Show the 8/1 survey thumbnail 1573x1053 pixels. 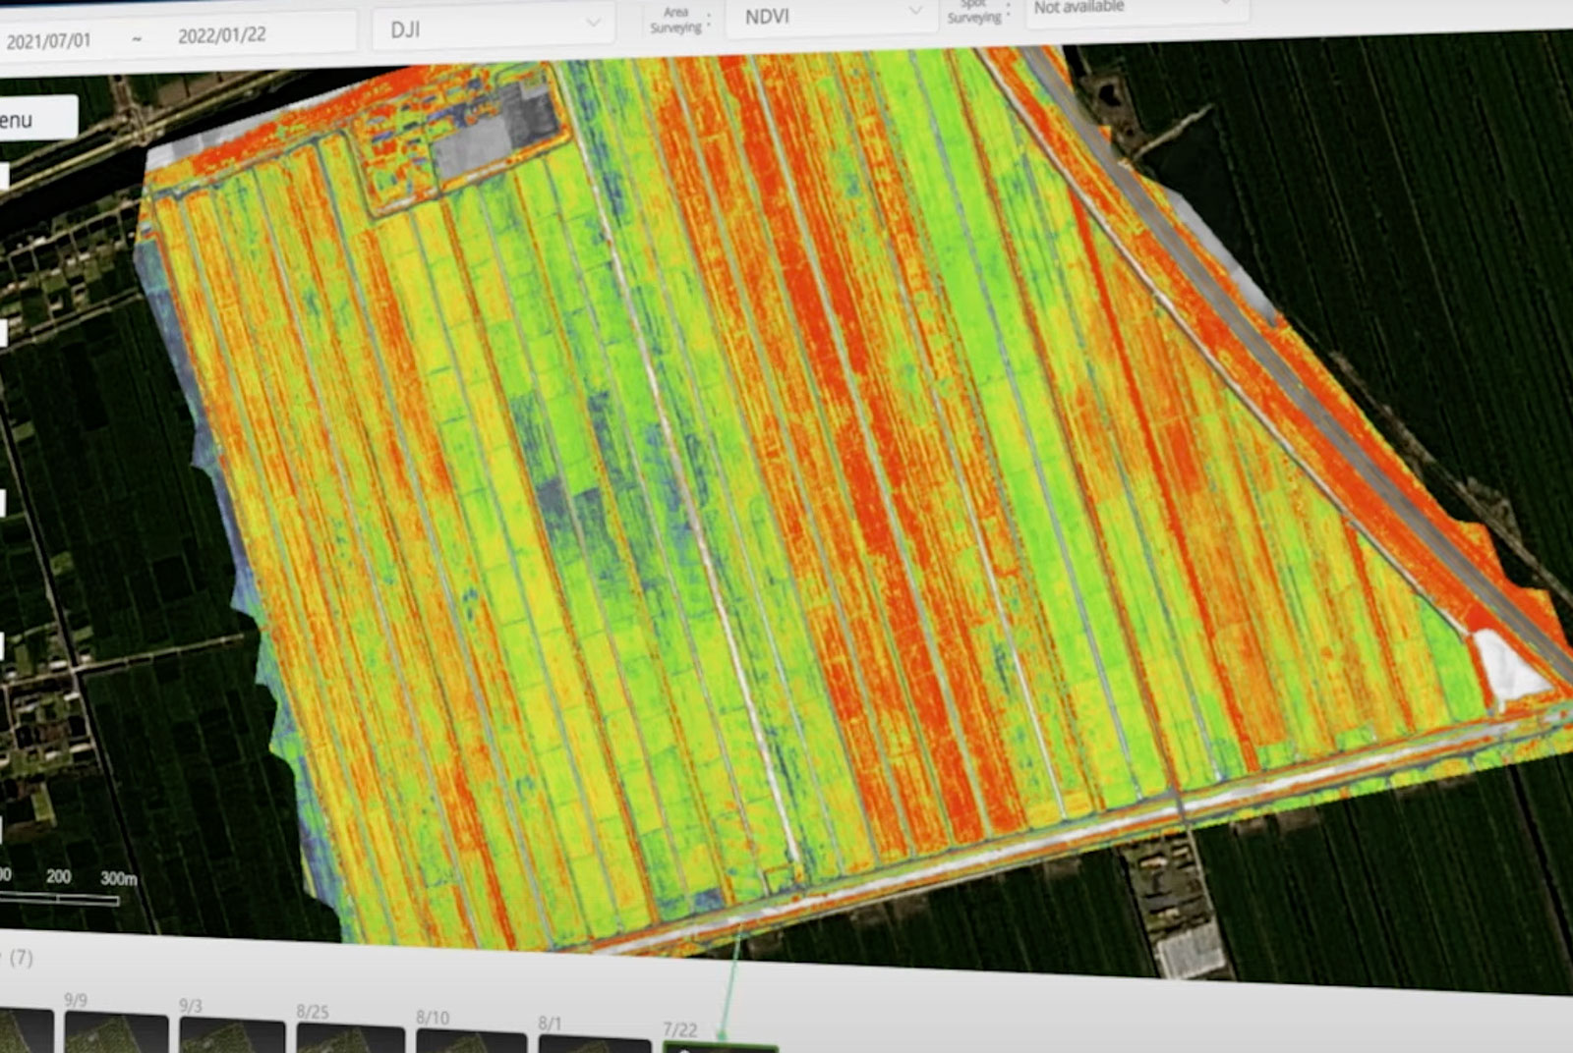[x=595, y=1044]
